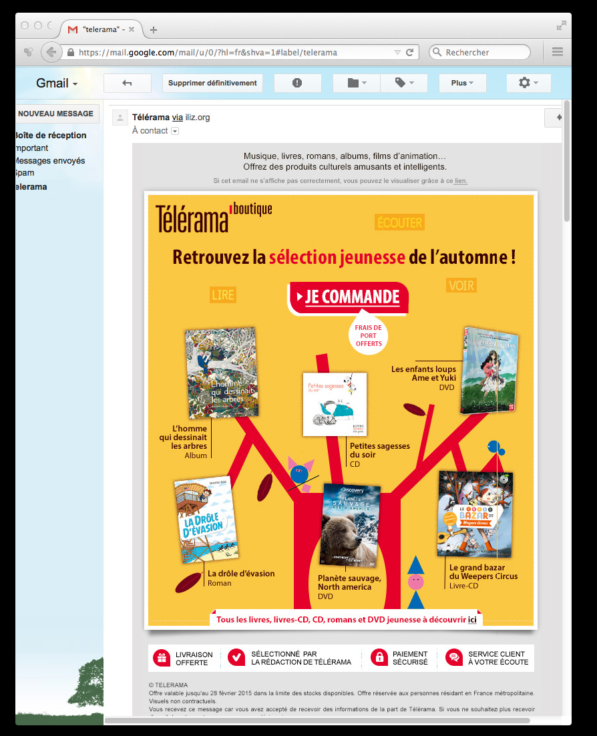Open the move-to folder icon menu
The width and height of the screenshot is (597, 736).
357,83
